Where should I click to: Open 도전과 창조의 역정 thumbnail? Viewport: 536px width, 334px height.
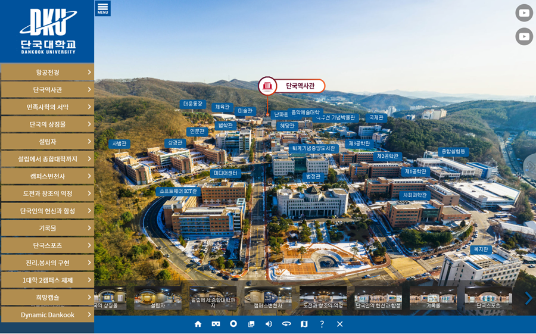323,298
